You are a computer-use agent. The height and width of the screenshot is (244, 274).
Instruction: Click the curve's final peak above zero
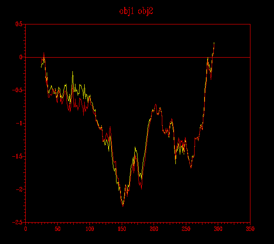[214, 43]
